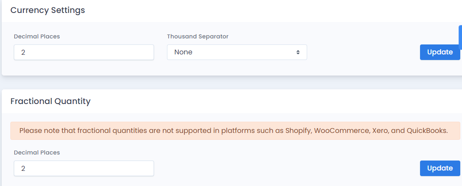Place cursor after 2 in fractional decimal places
Viewport: 462px width, 186px height.
click(26, 168)
